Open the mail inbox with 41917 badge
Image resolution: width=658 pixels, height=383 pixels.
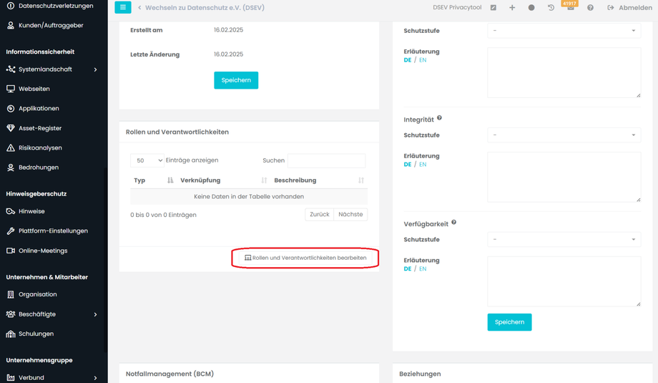point(570,8)
